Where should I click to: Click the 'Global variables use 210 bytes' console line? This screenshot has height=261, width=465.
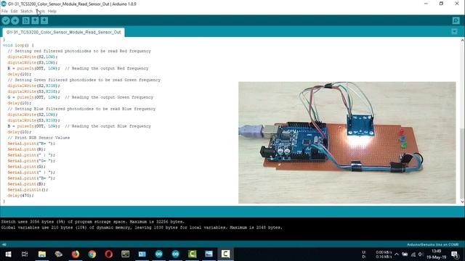tap(142, 228)
